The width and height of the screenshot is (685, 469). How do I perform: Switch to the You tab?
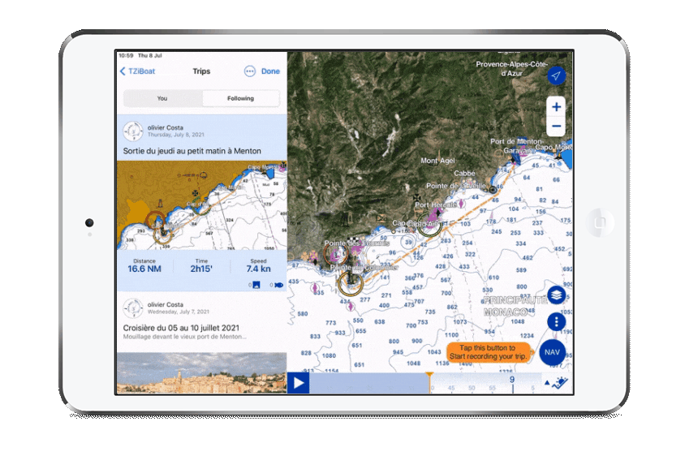pyautogui.click(x=162, y=97)
